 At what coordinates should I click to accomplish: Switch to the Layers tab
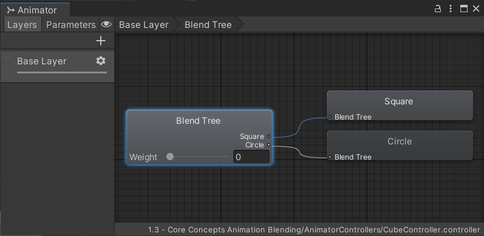pos(22,25)
